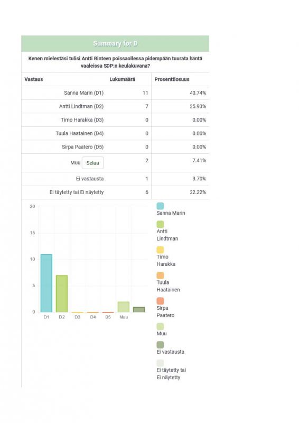The width and height of the screenshot is (299, 423).
Task: Click the dark green Ei vastausta bar
Action: tap(139, 309)
